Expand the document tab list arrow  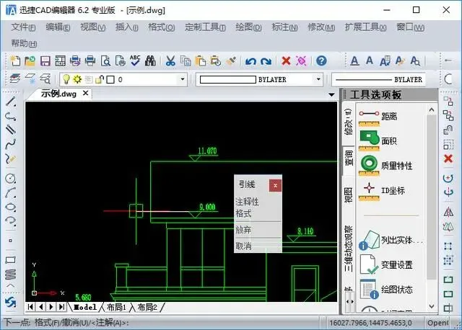click(331, 94)
